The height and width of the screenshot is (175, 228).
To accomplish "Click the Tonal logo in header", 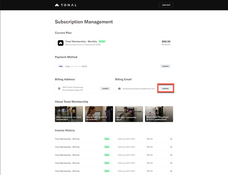I will (x=66, y=5).
